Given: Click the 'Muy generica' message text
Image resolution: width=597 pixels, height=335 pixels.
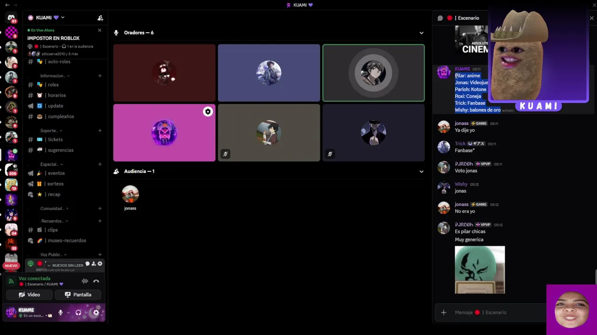Looking at the screenshot, I should pos(469,240).
